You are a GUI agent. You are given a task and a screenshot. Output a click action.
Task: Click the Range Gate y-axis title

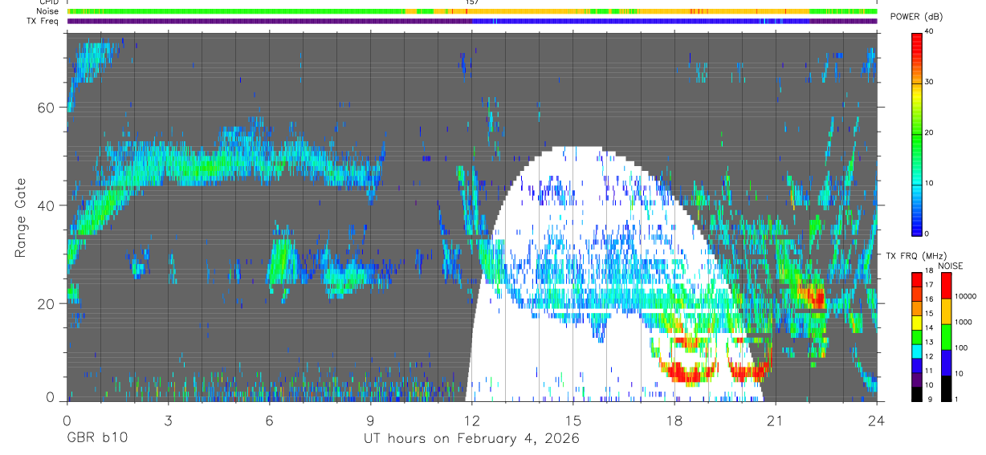click(20, 217)
